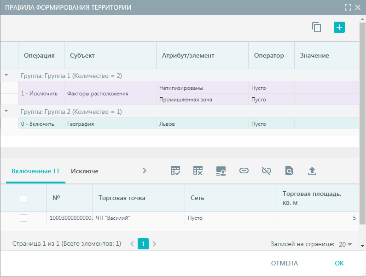Viewport: 366px width, 277px height.
Task: Select Факторы расположения cell
Action: tap(110, 94)
